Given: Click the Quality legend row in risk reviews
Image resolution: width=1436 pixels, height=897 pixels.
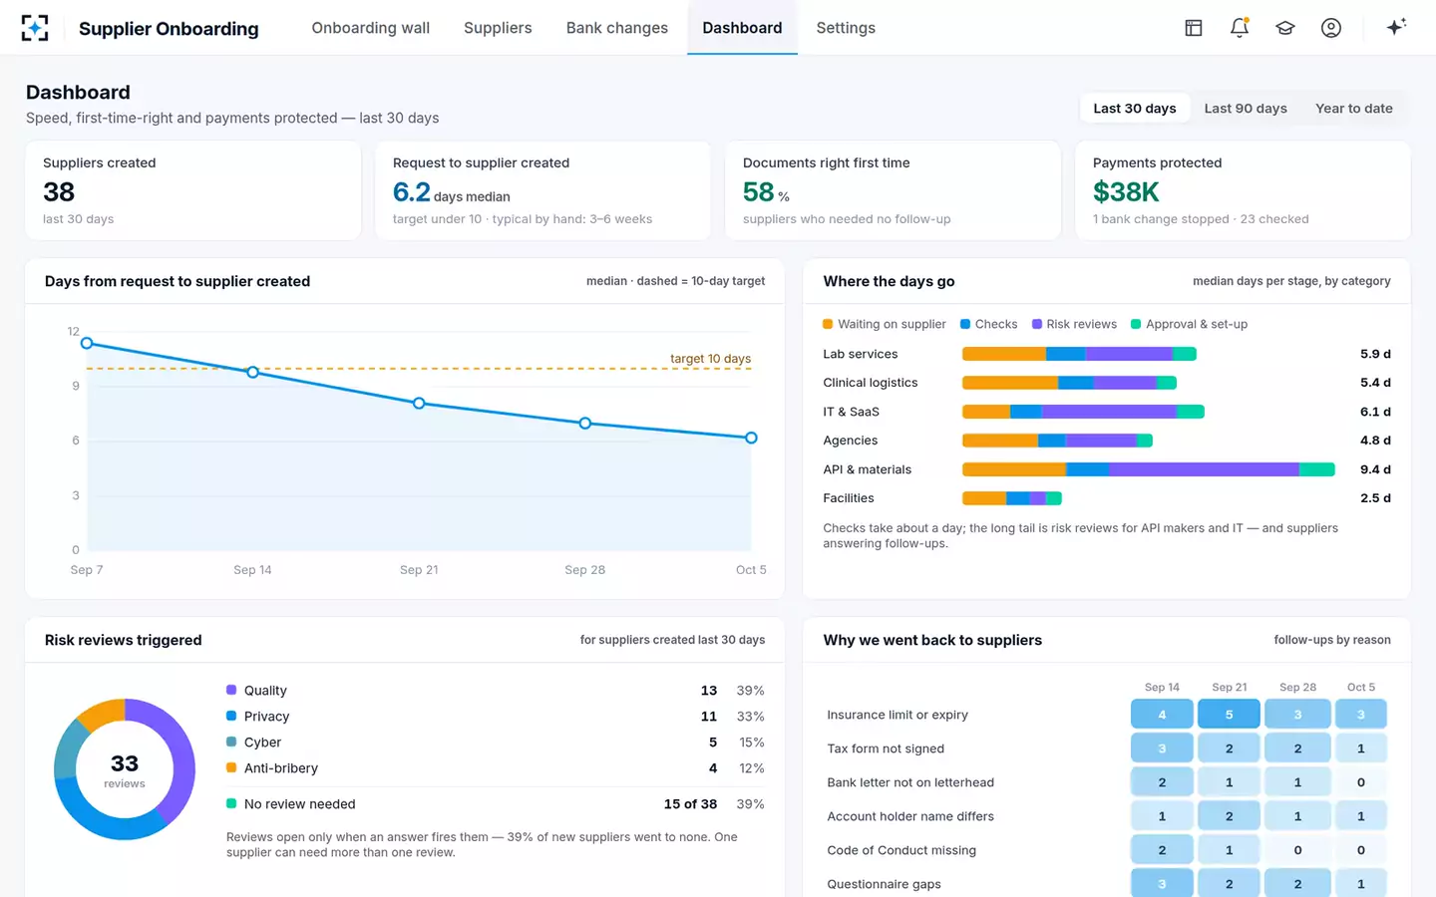Looking at the screenshot, I should point(495,691).
